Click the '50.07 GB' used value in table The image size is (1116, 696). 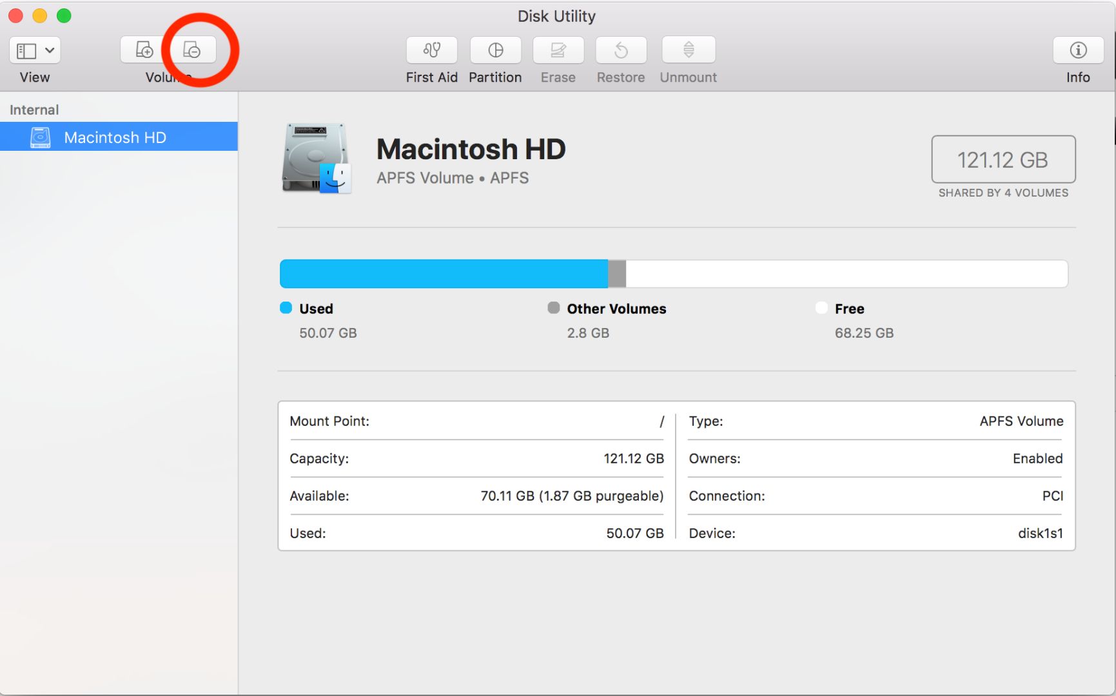click(x=635, y=534)
